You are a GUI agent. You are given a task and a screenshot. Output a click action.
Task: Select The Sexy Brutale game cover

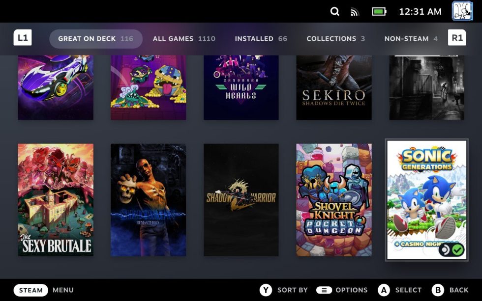click(x=56, y=200)
